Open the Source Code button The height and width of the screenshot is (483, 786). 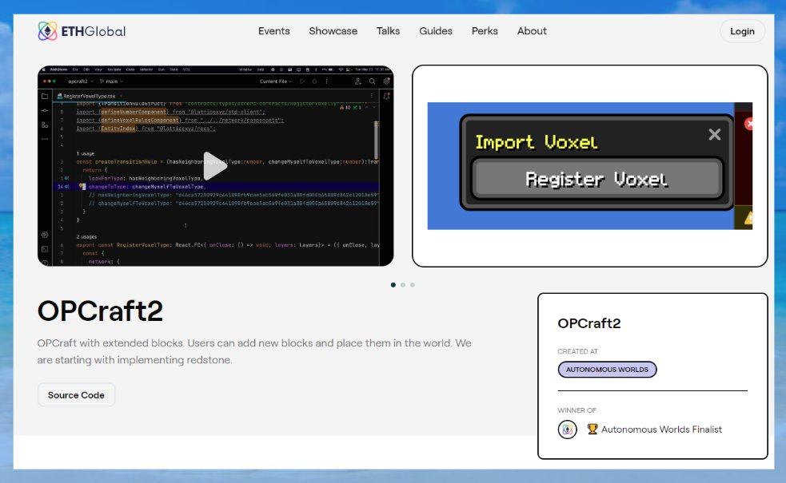tap(76, 395)
